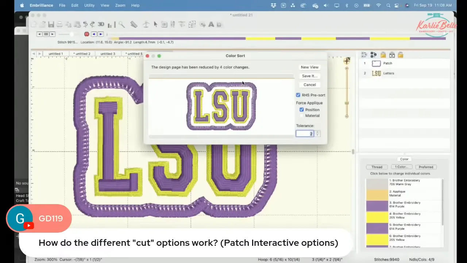Open Spotlight search in menu bar

(x=388, y=5)
